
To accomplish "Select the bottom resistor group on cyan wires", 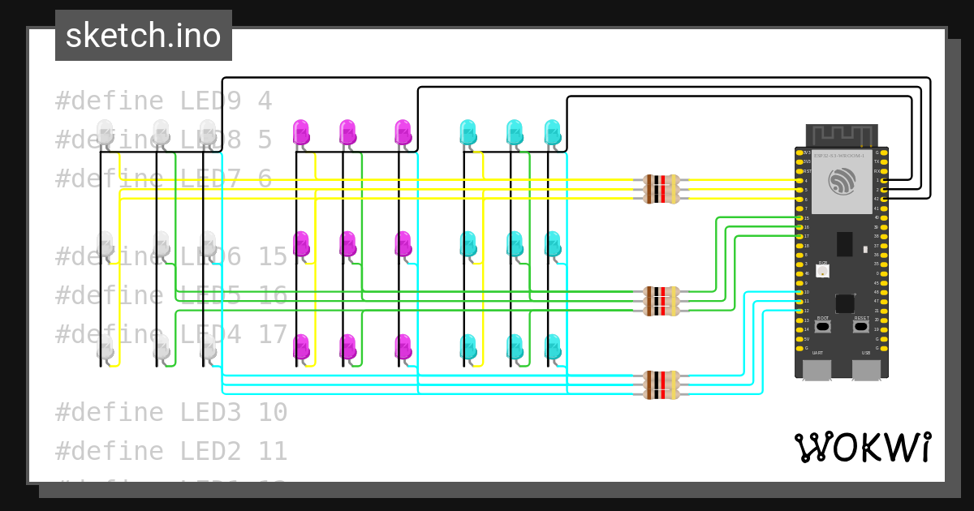I will [x=662, y=384].
